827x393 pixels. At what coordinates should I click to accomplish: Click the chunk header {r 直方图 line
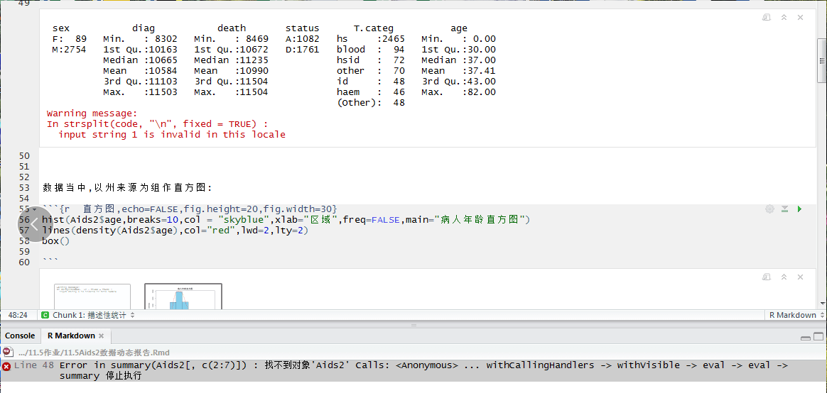click(190, 209)
